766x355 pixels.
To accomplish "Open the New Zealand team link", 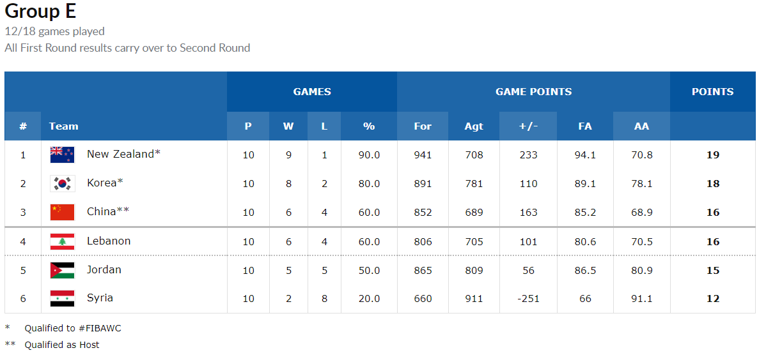I will point(121,154).
